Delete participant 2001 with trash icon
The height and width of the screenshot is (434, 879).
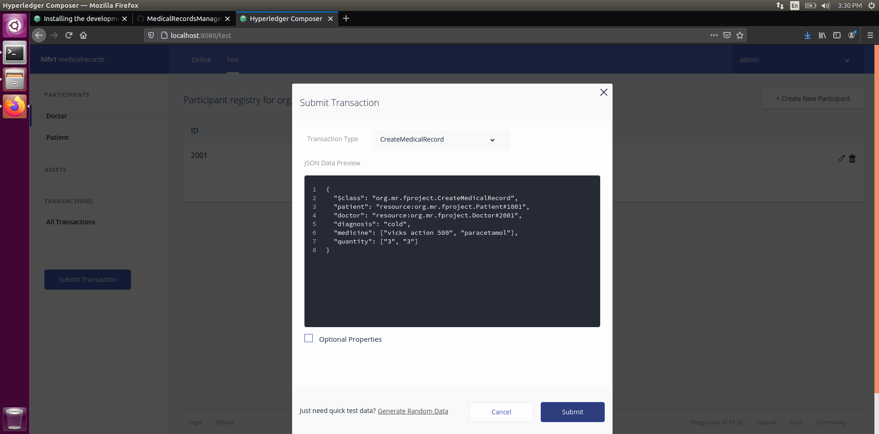click(852, 159)
